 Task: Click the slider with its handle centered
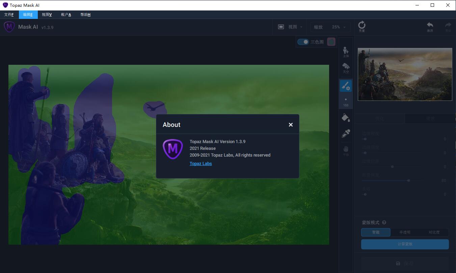393,167
